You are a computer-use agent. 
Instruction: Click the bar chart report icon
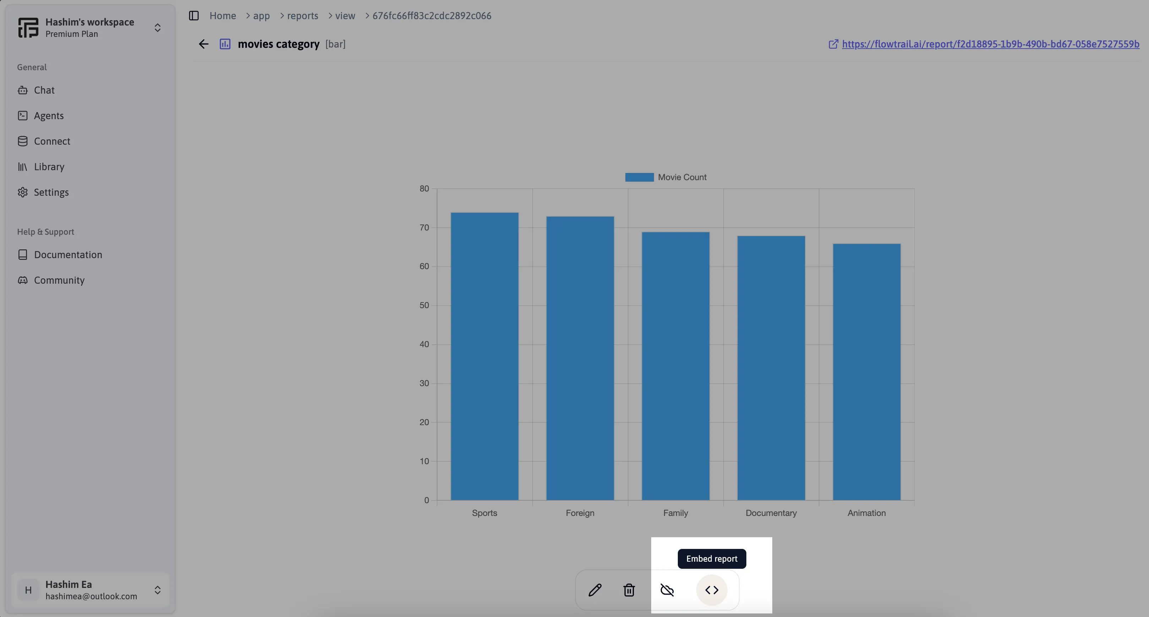[225, 43]
